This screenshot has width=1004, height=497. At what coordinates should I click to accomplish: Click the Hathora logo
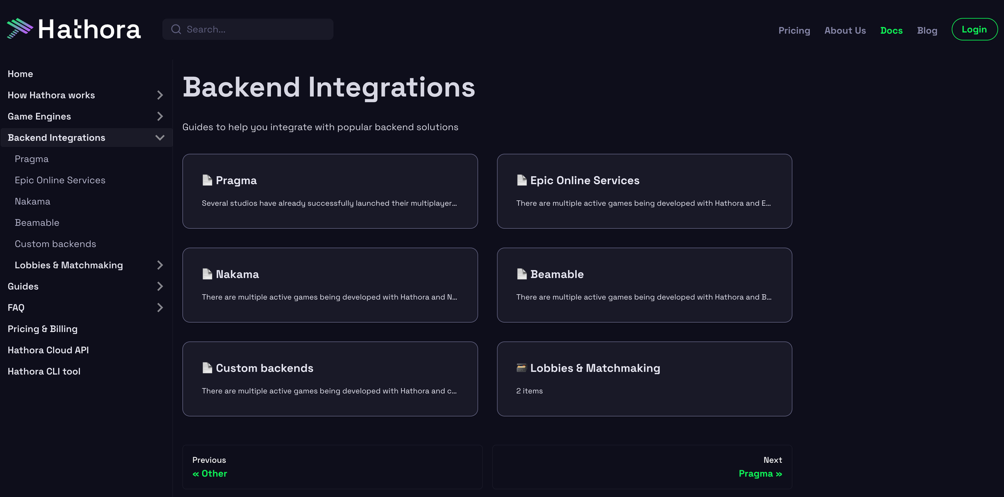[x=74, y=29]
